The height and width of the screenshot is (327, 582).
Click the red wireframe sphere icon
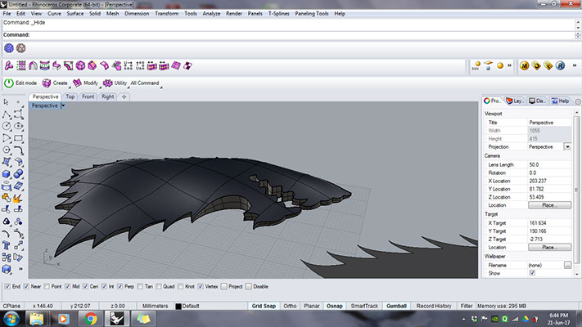21,48
